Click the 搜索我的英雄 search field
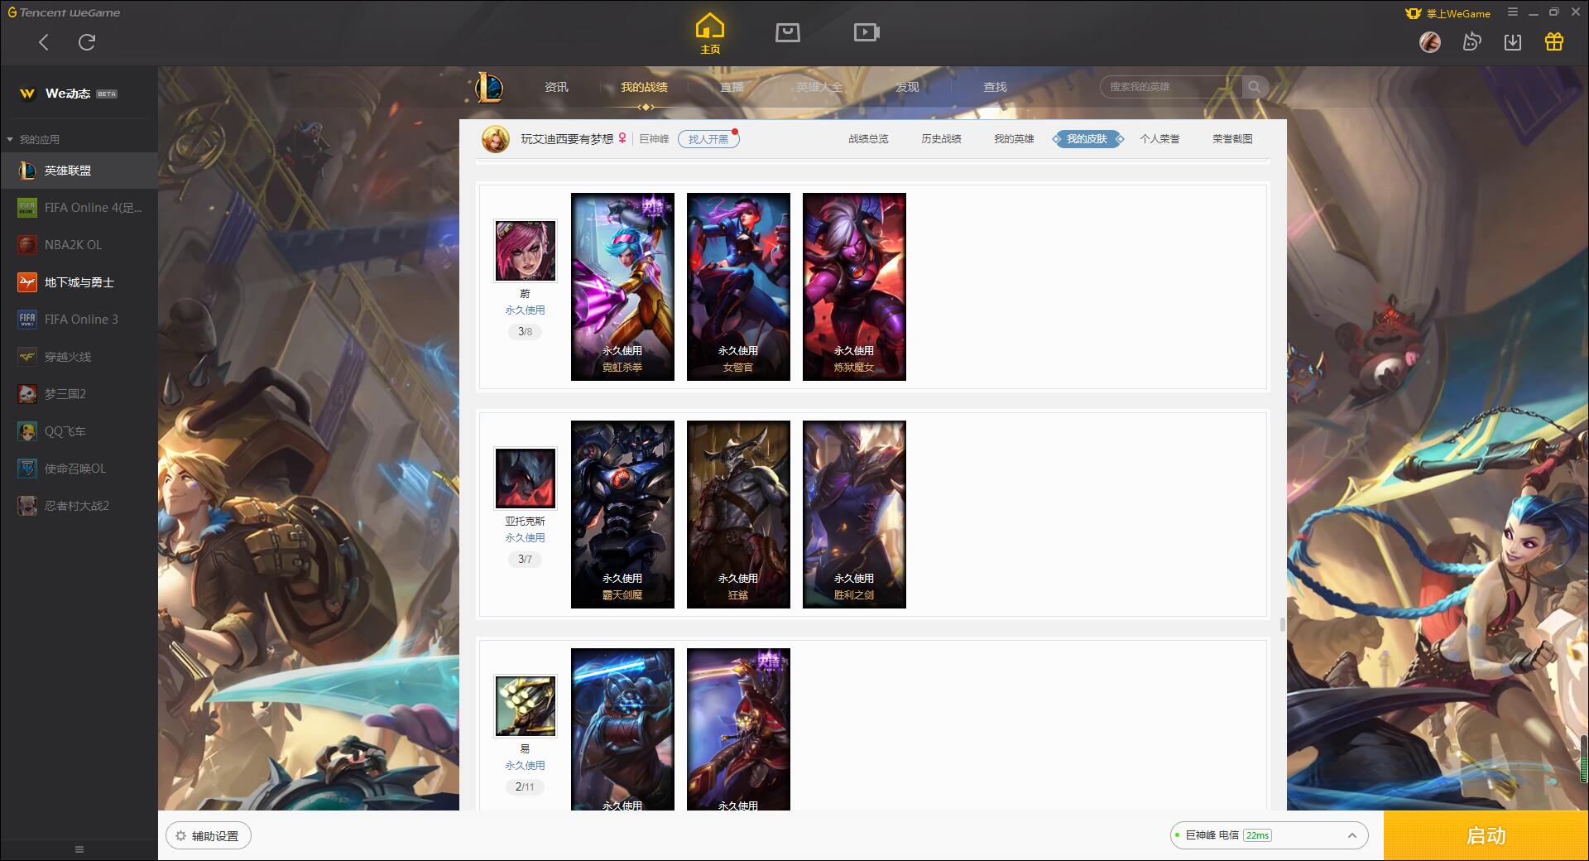This screenshot has height=861, width=1589. (x=1172, y=87)
